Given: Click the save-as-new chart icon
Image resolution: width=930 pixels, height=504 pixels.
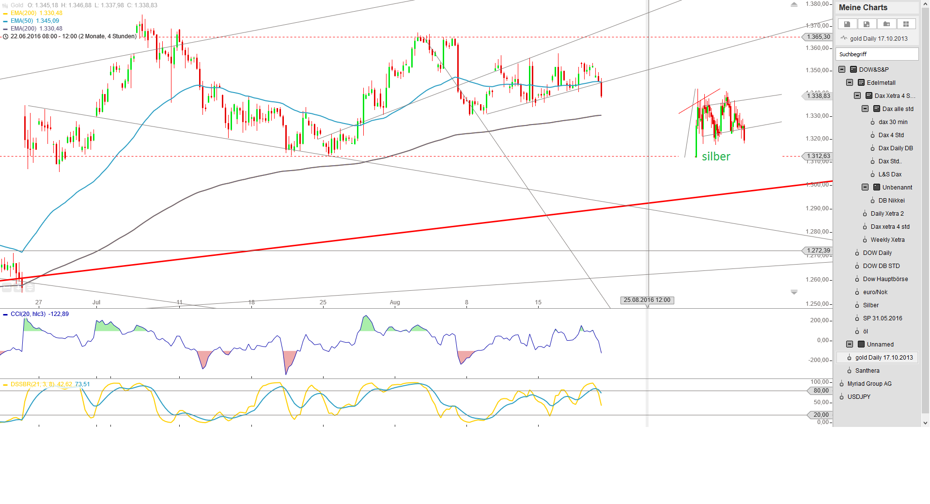Looking at the screenshot, I should pyautogui.click(x=867, y=24).
